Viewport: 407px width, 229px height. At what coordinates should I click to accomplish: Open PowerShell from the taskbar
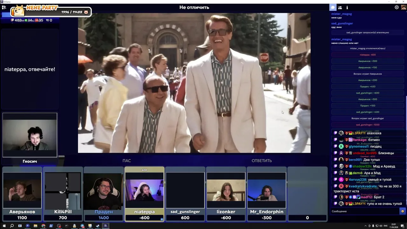(51, 226)
